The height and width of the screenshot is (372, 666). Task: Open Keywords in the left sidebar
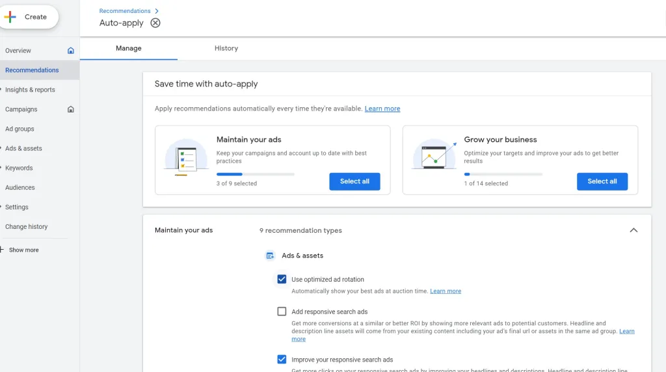point(19,168)
